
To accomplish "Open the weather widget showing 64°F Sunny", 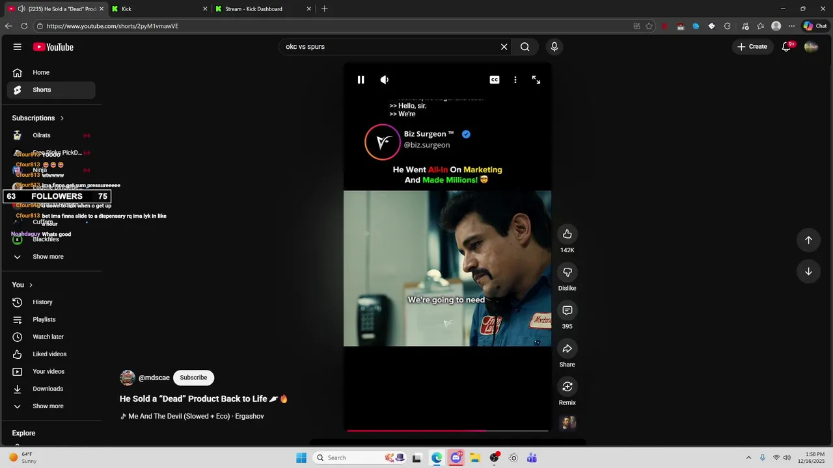I will coord(21,458).
